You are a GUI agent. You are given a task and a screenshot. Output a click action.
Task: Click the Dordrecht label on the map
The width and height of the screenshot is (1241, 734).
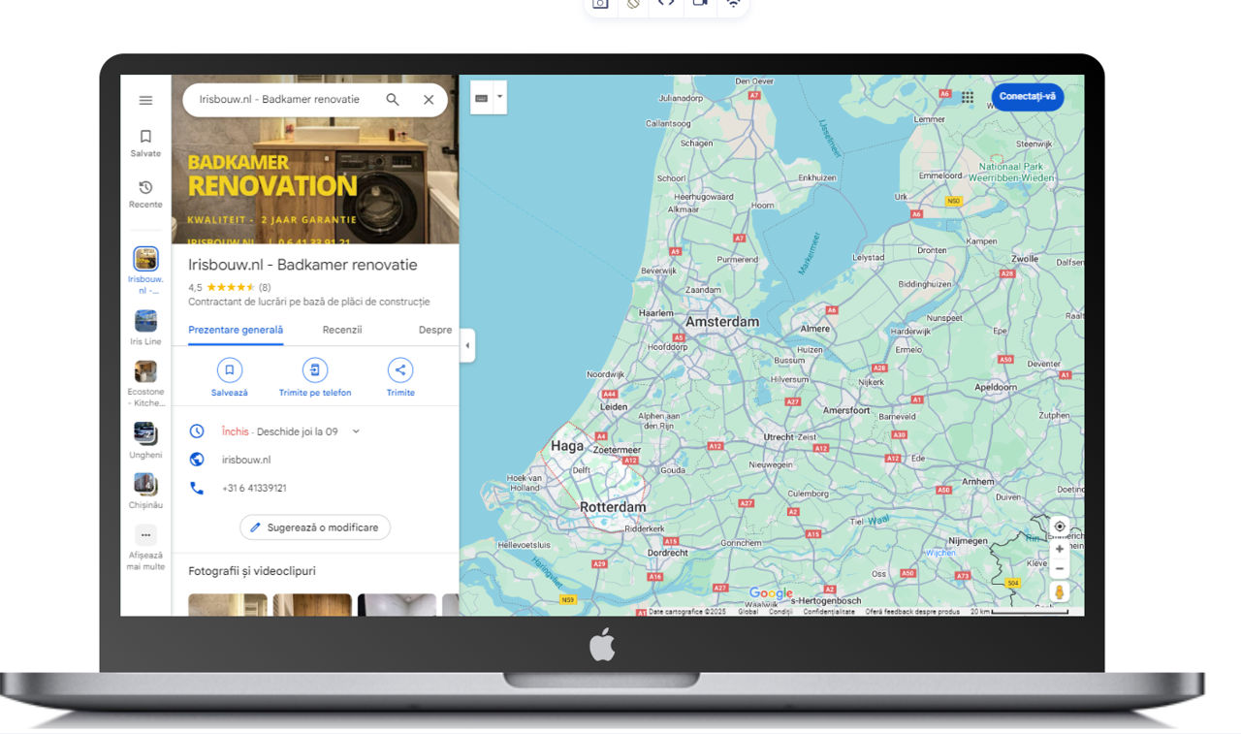click(x=667, y=553)
